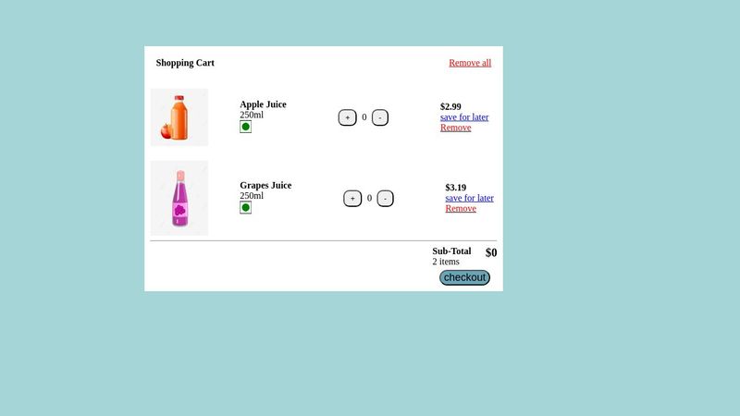Screen dimensions: 740x416
Task: Click the Remove all link
Action: 470,63
